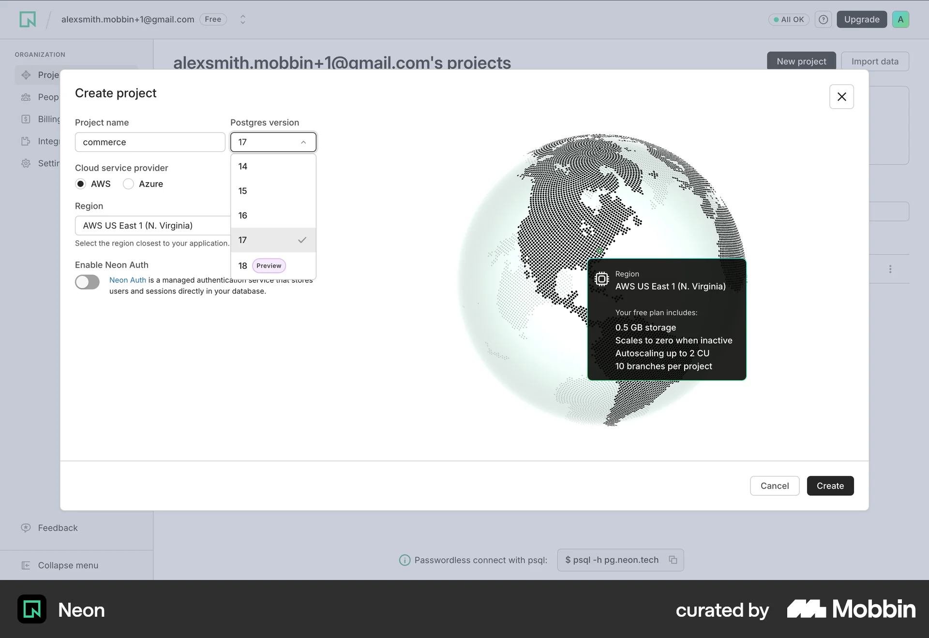The height and width of the screenshot is (638, 929).
Task: Click the Upgrade button
Action: 862,19
